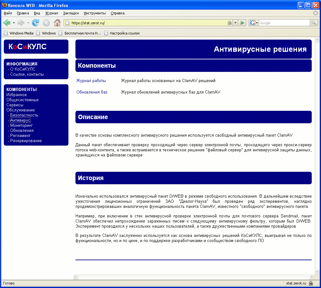Click the status bar security lock icon

pos(311,283)
